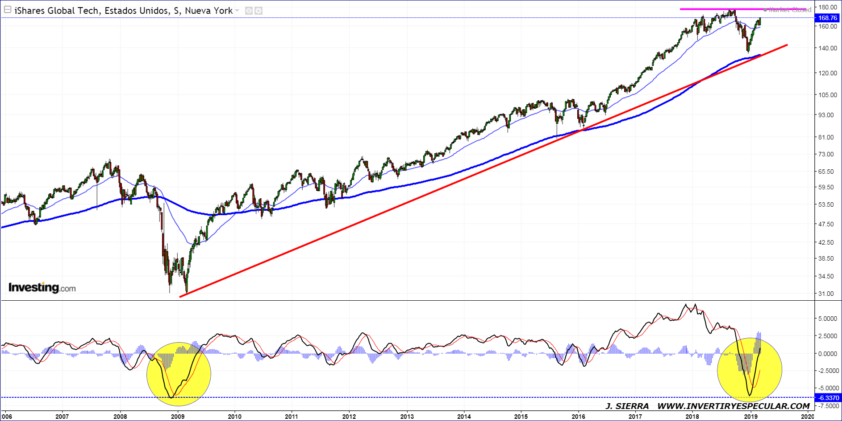The image size is (842, 421).
Task: Open chart settings via the gear icon
Action: [258, 11]
